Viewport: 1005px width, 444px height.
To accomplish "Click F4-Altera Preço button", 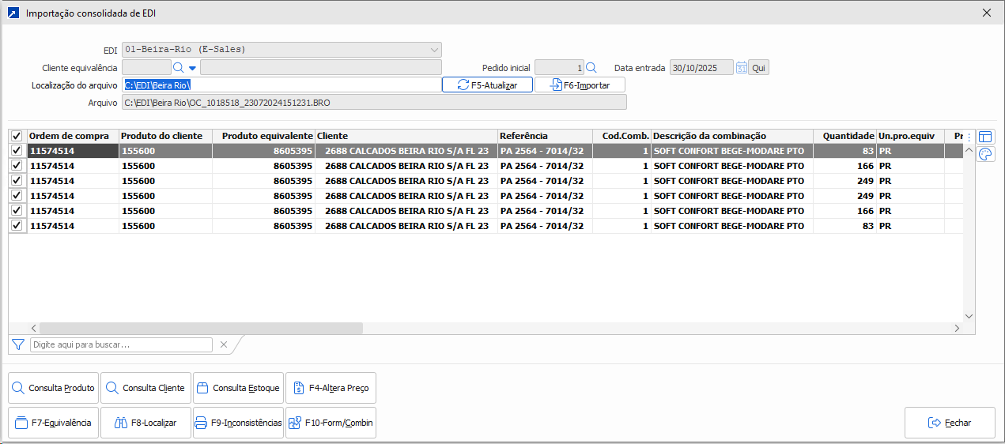I will tap(331, 388).
